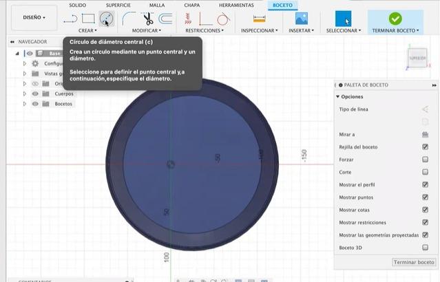Select the Cuerpos label in Navegador
This screenshot has height=282, width=440.
(x=64, y=94)
